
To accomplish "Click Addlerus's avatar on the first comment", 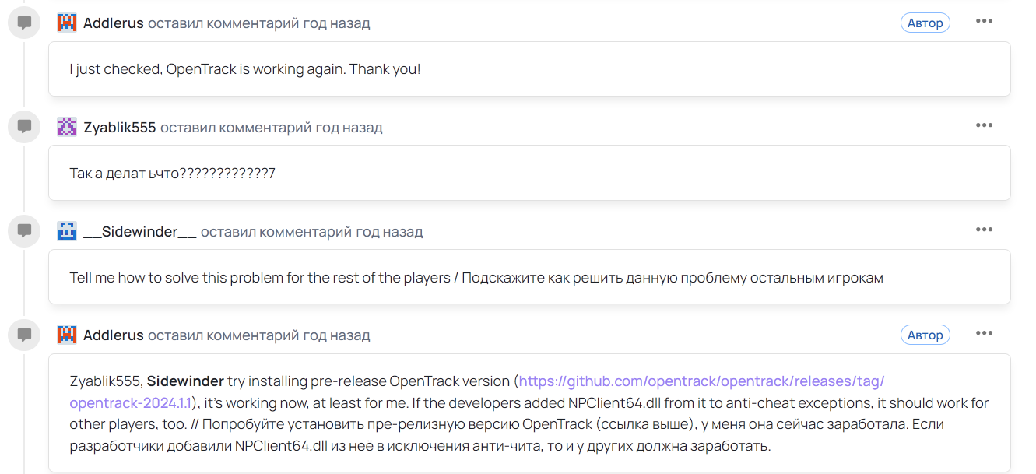I will point(67,23).
